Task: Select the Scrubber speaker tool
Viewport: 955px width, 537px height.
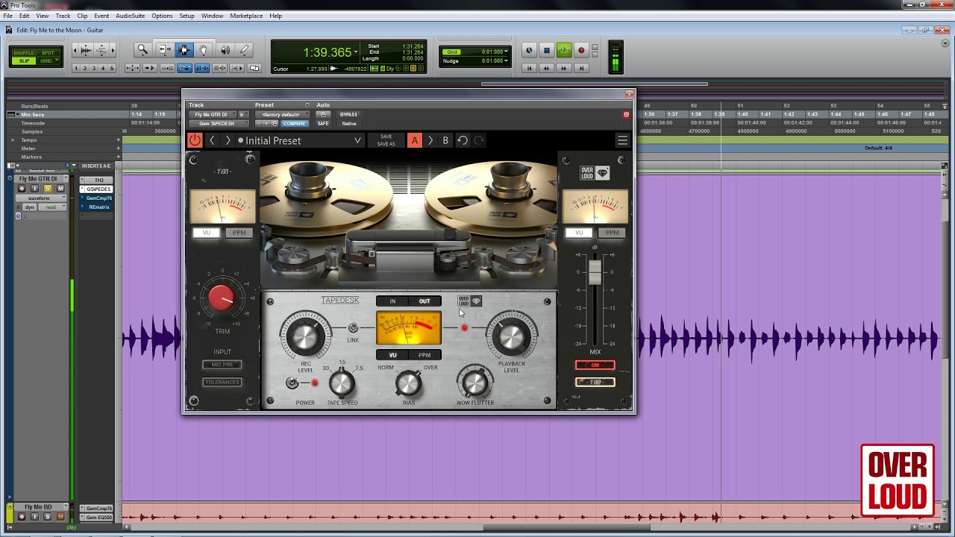Action: pyautogui.click(x=225, y=50)
